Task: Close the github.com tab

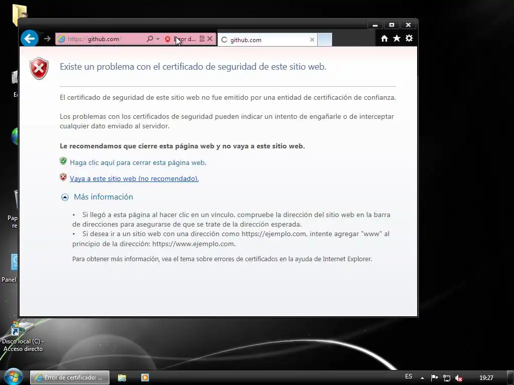Action: (x=312, y=40)
